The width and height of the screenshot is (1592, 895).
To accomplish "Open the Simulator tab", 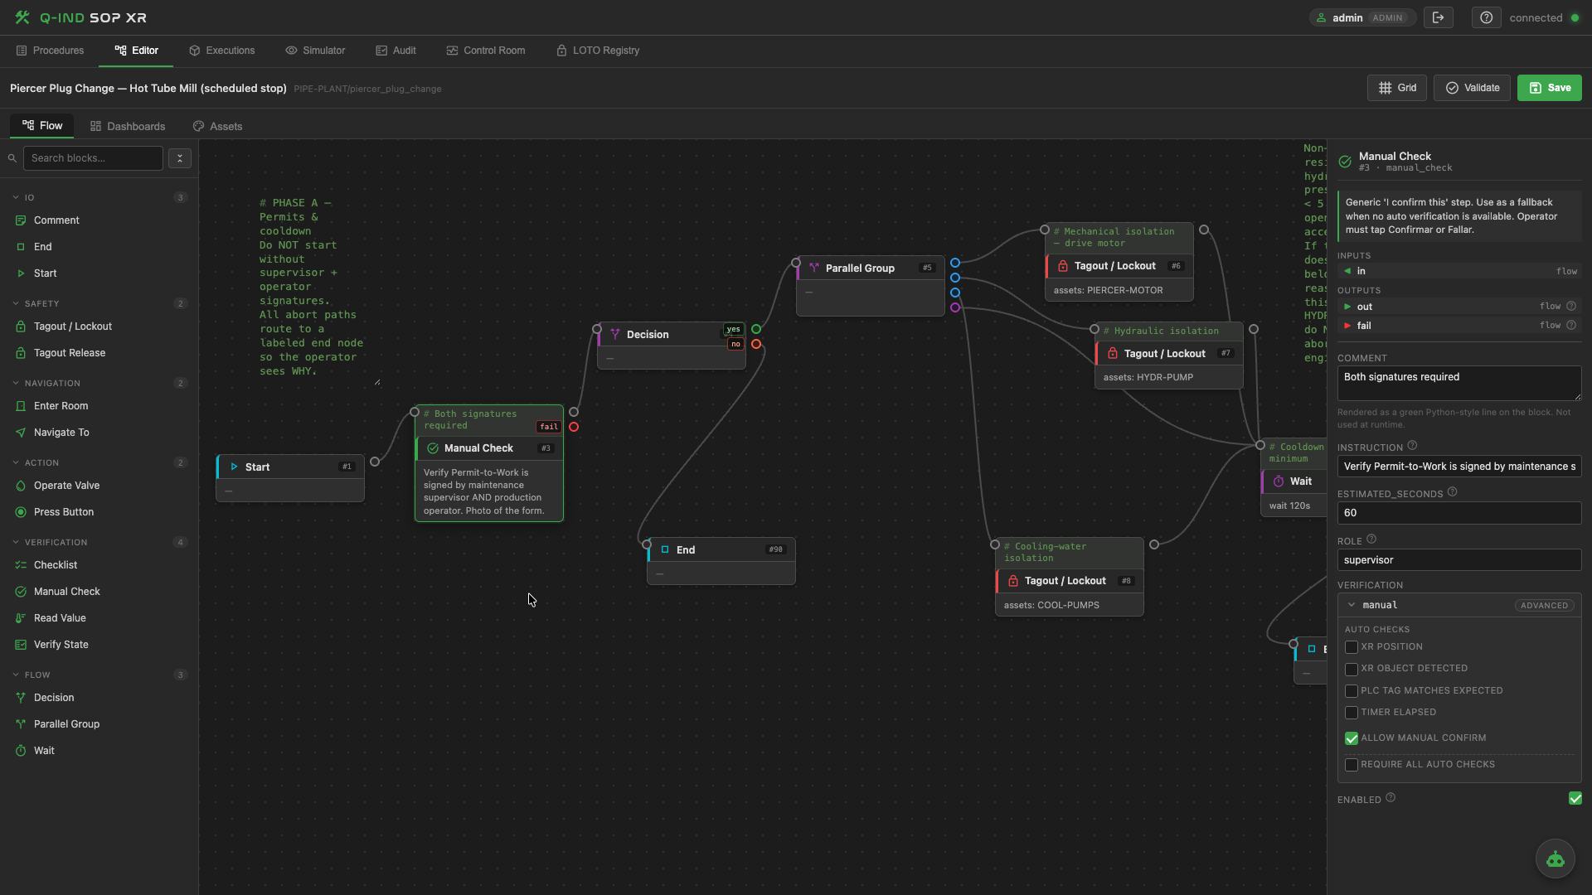I will coord(315,51).
